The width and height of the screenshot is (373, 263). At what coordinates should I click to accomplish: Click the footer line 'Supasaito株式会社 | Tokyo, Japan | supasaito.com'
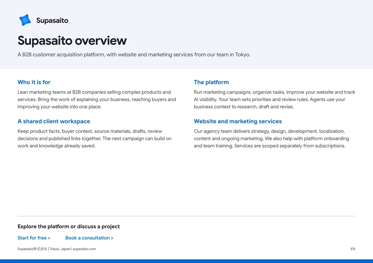(57, 249)
